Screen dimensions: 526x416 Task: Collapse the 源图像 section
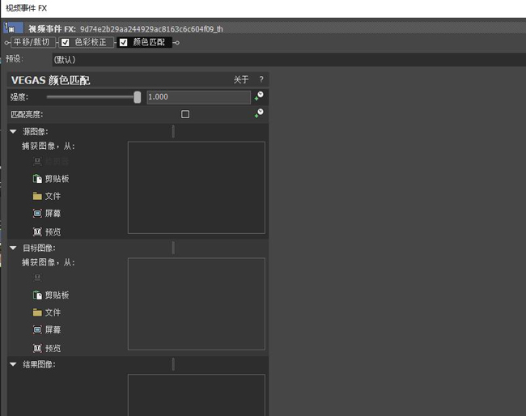pyautogui.click(x=13, y=131)
